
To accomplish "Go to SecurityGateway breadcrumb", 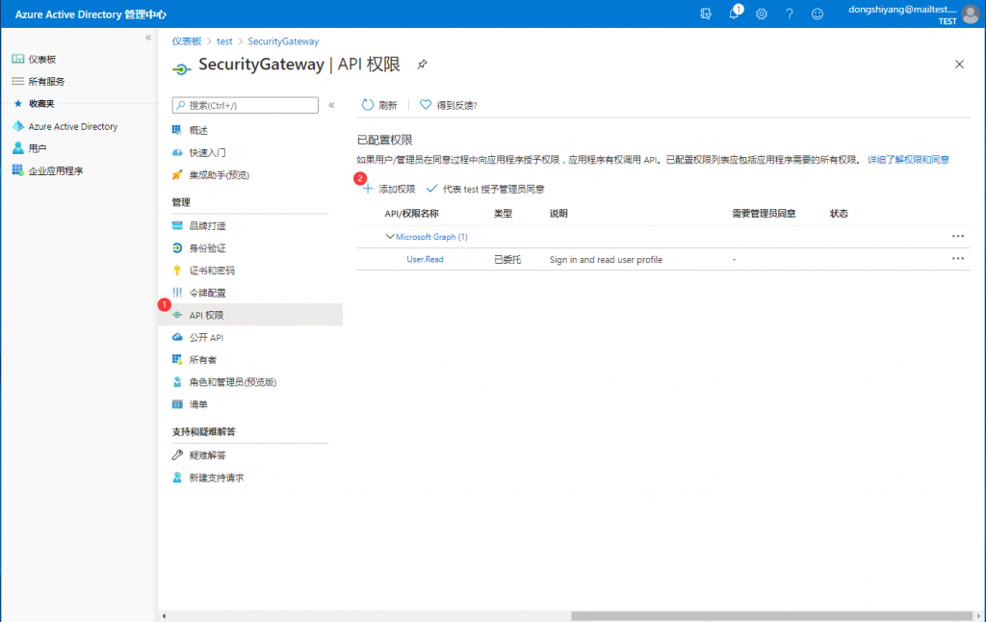I will coord(283,40).
